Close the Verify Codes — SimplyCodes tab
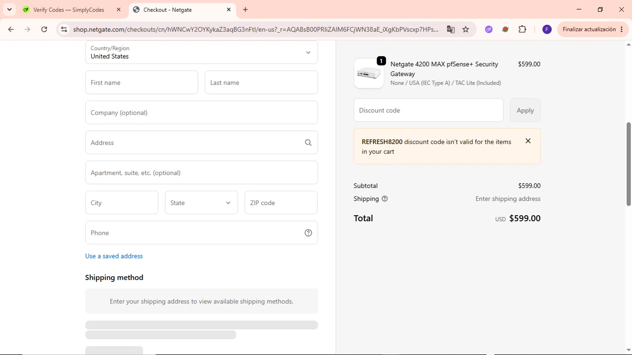 pyautogui.click(x=118, y=10)
